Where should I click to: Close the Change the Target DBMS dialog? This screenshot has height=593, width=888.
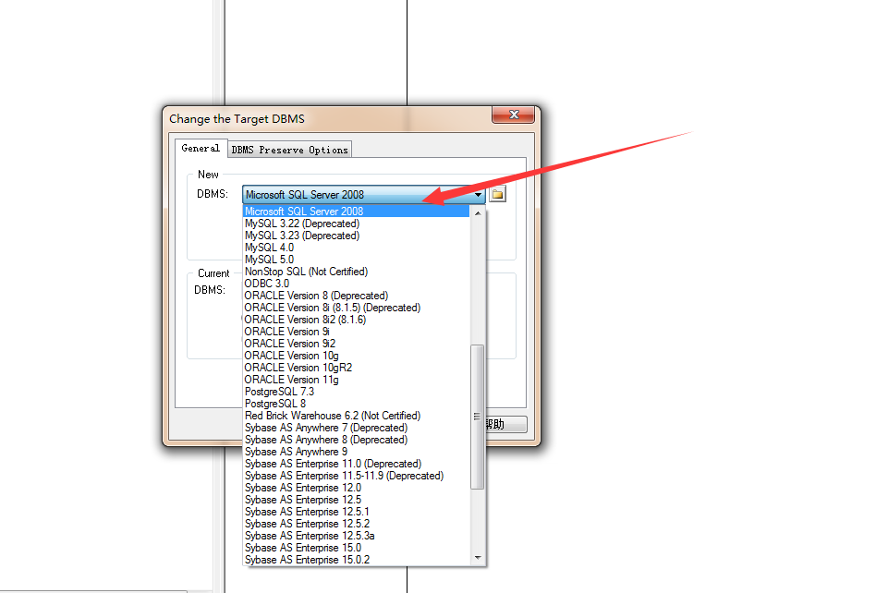coord(513,115)
